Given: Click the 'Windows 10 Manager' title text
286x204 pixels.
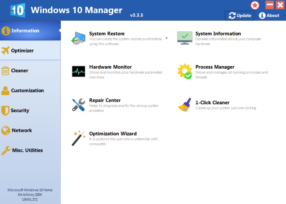Looking at the screenshot, I should tap(77, 10).
